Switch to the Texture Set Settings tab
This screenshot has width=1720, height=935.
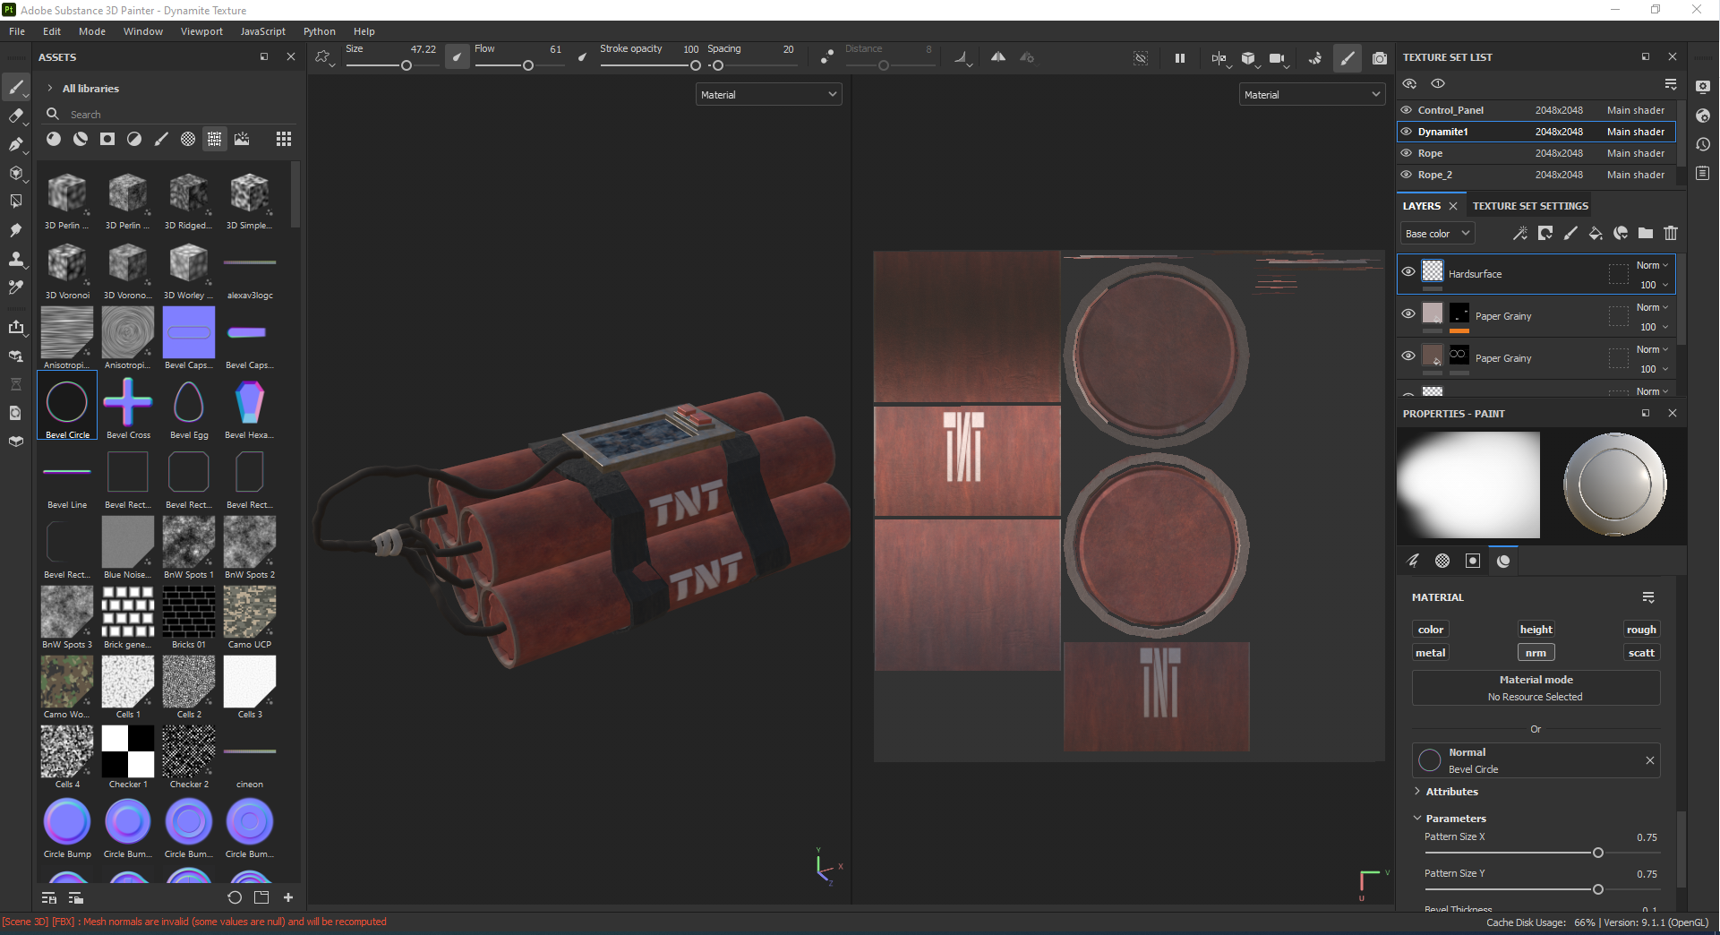click(x=1529, y=205)
